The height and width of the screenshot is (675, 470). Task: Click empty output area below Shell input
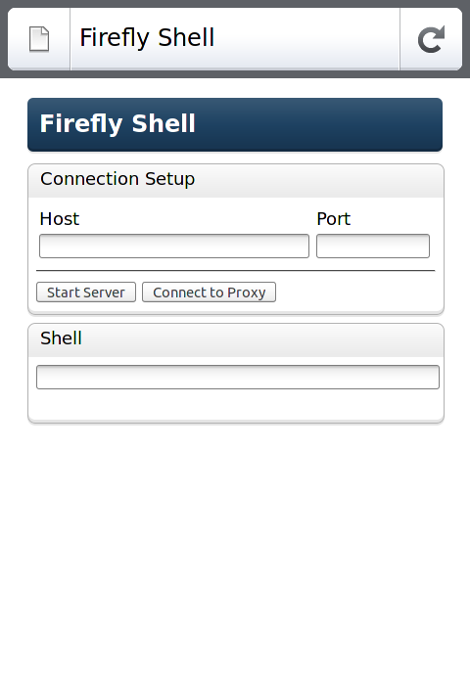click(236, 405)
